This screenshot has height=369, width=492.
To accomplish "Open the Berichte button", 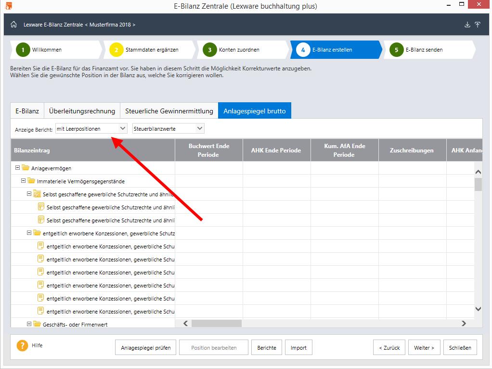I will (267, 348).
